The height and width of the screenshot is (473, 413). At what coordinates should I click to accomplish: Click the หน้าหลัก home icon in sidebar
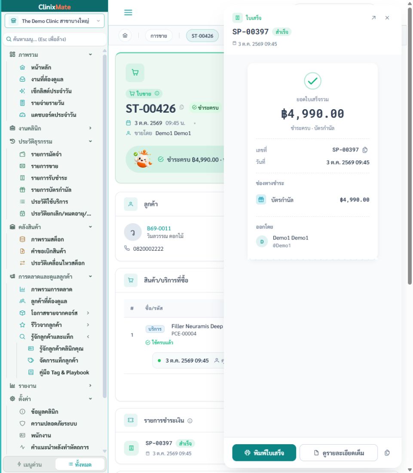22,67
